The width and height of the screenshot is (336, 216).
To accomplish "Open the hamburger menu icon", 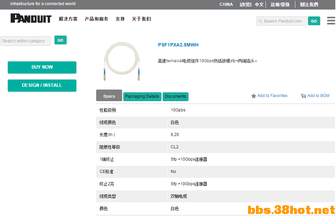I will pos(331,21).
